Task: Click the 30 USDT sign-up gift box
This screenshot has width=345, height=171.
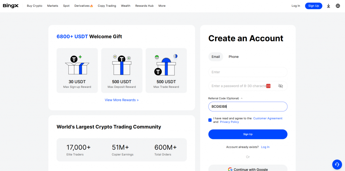Action: pos(77,70)
